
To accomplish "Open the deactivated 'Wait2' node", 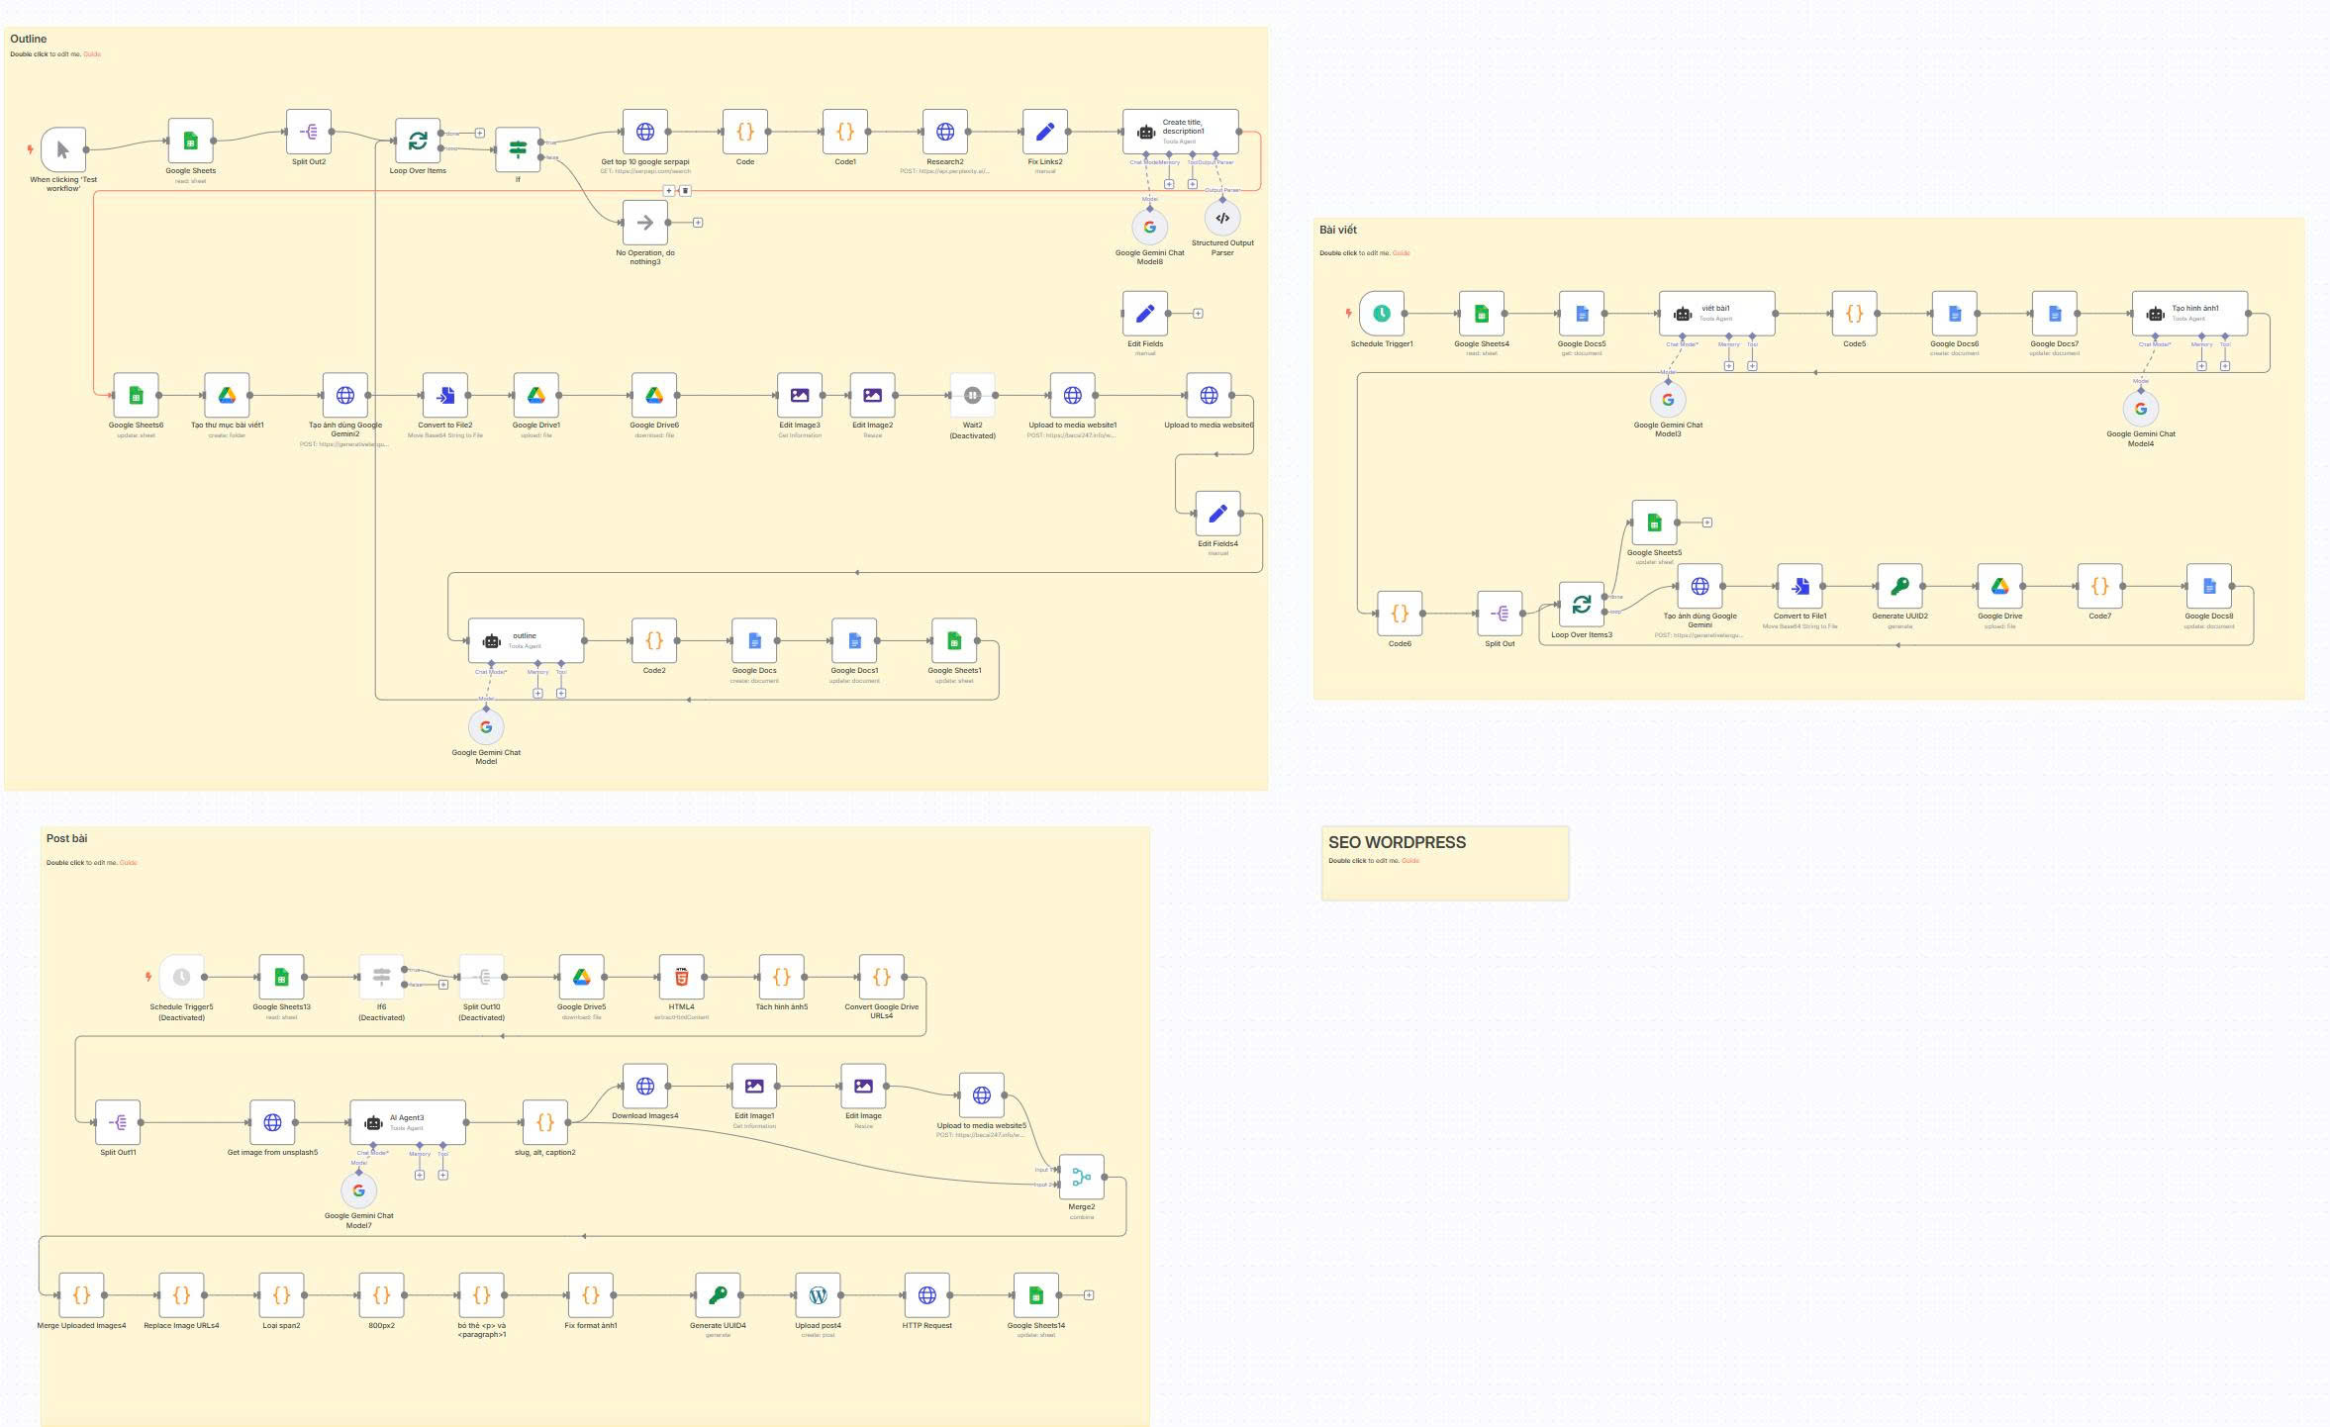I will pos(972,395).
